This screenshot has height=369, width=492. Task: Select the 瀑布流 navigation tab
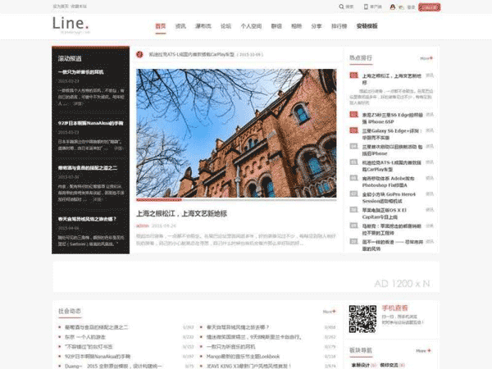pyautogui.click(x=203, y=26)
